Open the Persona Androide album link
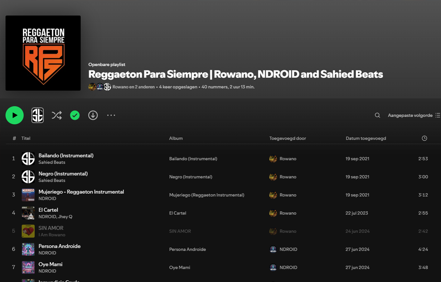Screen dimensions: 441x282 tap(187, 249)
